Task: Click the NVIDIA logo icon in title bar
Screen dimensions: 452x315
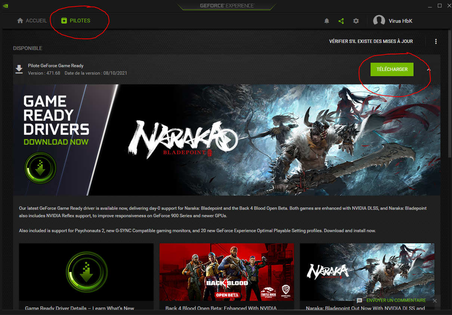Action: 5,6
